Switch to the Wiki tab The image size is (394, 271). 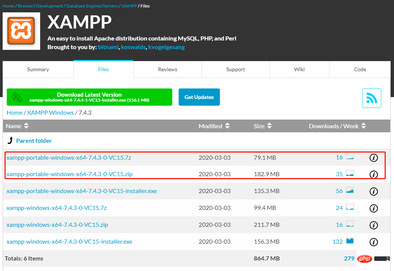click(299, 69)
